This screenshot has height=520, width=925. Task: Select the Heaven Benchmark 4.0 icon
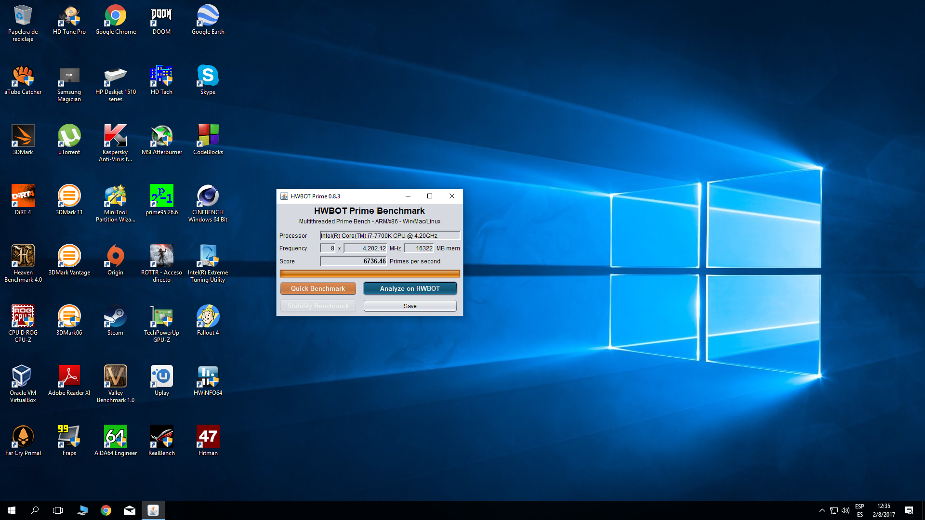23,264
